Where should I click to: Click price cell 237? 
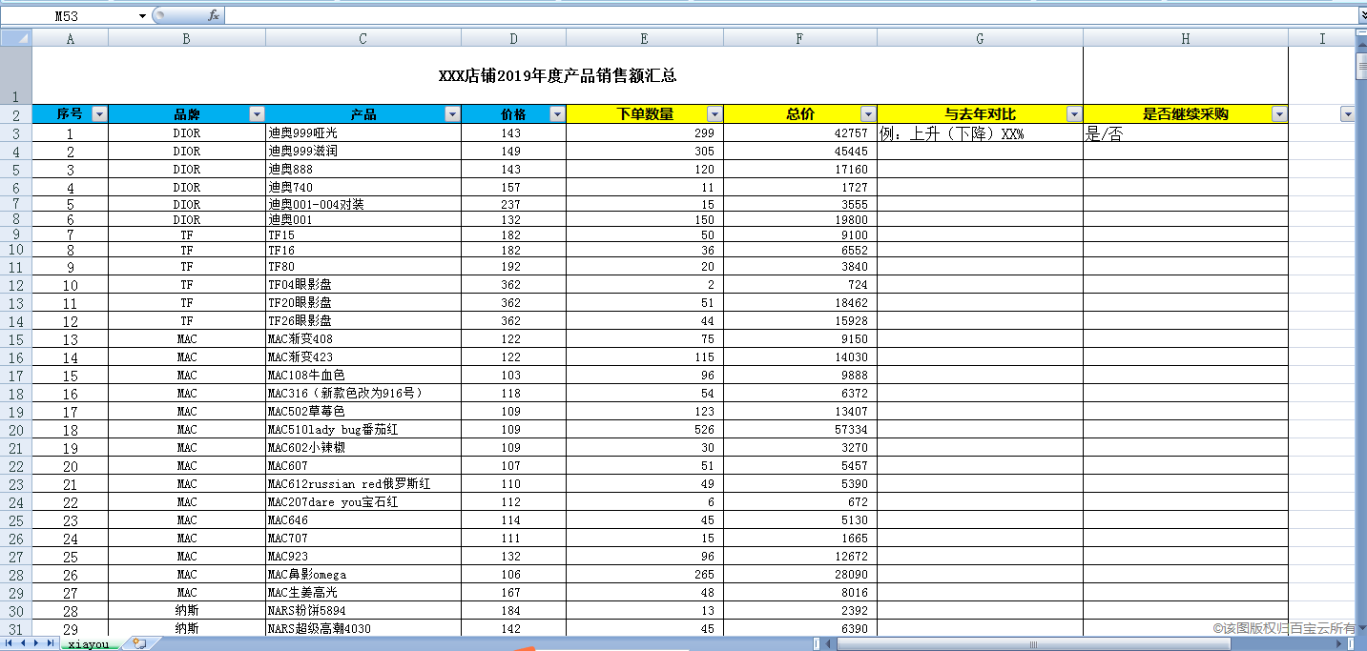514,204
